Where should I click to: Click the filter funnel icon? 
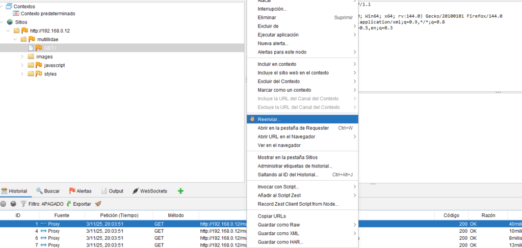(23, 204)
